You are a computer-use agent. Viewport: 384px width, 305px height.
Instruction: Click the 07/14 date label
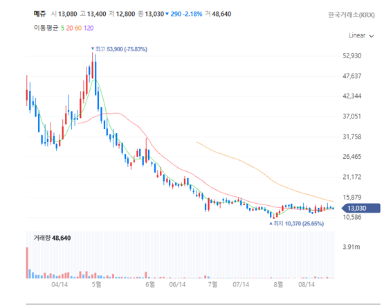point(241,284)
